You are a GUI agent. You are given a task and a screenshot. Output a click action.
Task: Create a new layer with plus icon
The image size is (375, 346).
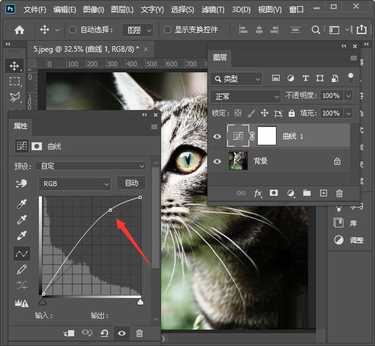[323, 193]
